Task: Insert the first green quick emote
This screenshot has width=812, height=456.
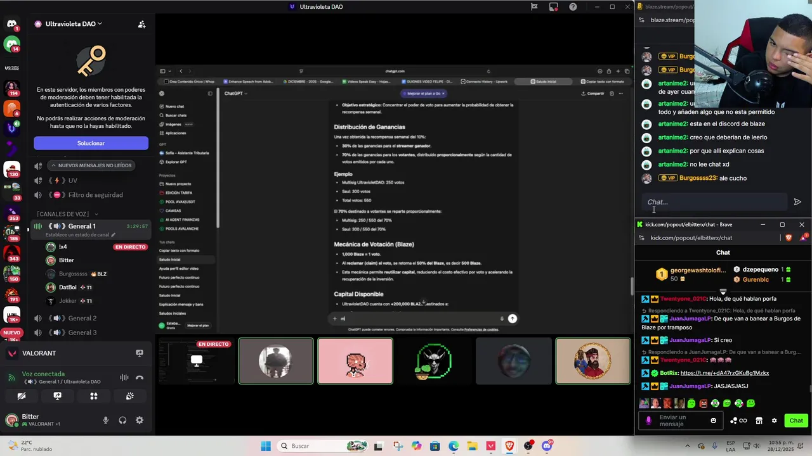Action: click(x=691, y=403)
